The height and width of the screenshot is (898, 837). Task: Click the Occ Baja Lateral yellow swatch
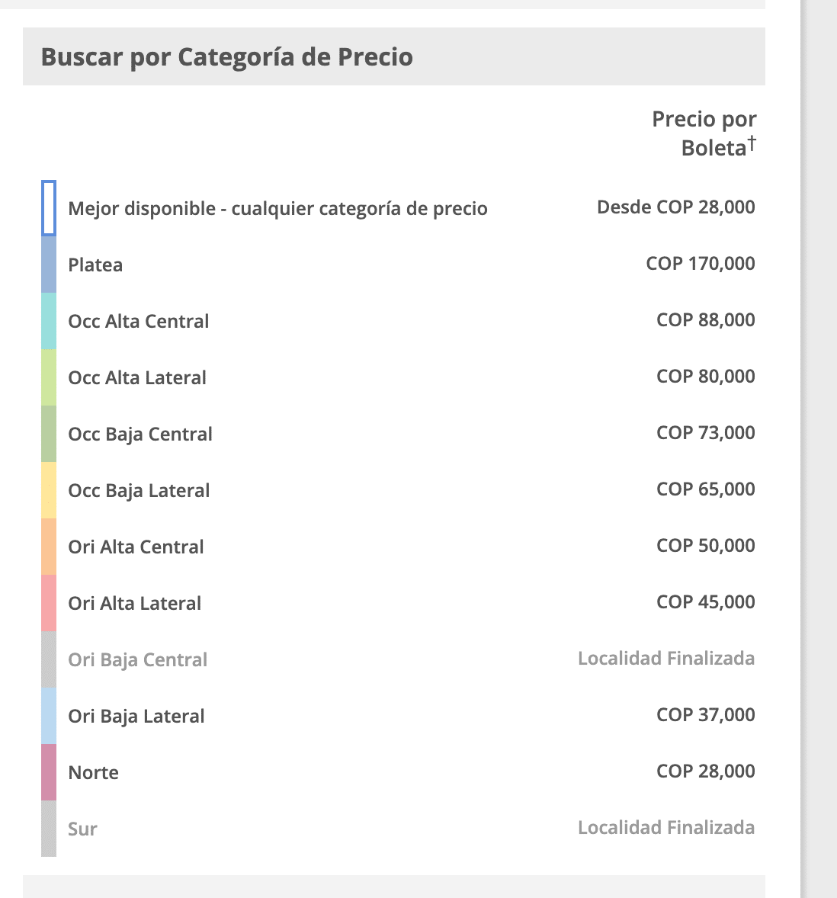point(49,490)
